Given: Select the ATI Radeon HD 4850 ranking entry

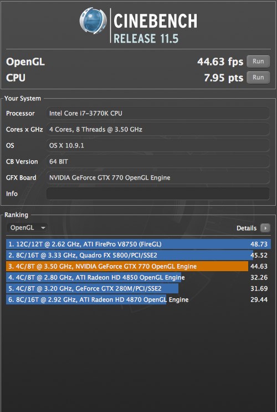Looking at the screenshot, I should 138,277.
